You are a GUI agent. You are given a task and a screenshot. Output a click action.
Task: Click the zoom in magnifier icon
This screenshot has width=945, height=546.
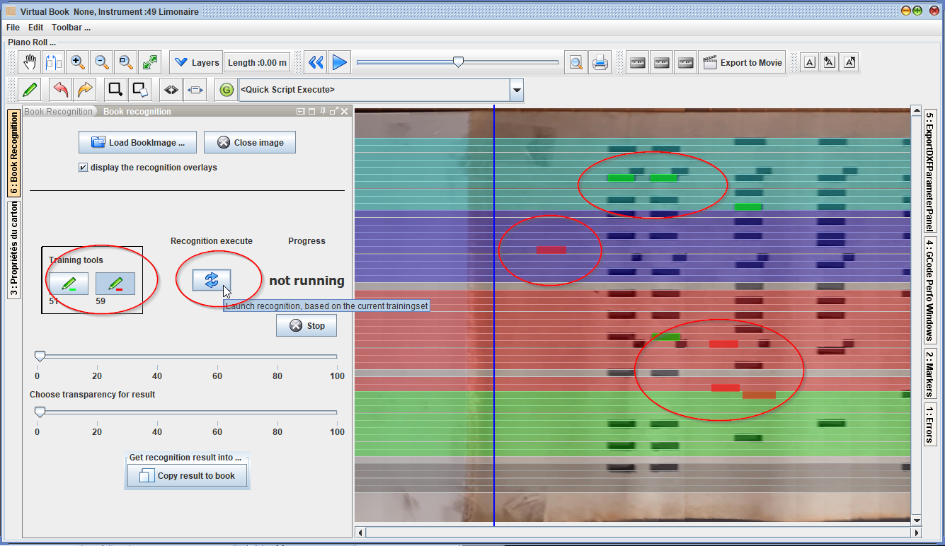click(78, 62)
